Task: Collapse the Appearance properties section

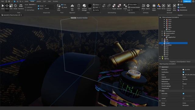Action: tap(160, 67)
